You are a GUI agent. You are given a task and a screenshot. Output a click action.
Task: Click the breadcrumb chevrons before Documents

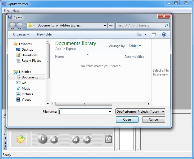(x=35, y=25)
